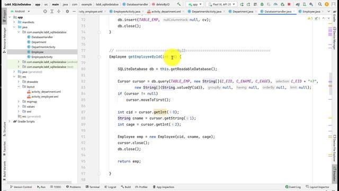This screenshot has width=339, height=191.
Task: Select DatabaseHandler class in project tree
Action: click(42, 37)
